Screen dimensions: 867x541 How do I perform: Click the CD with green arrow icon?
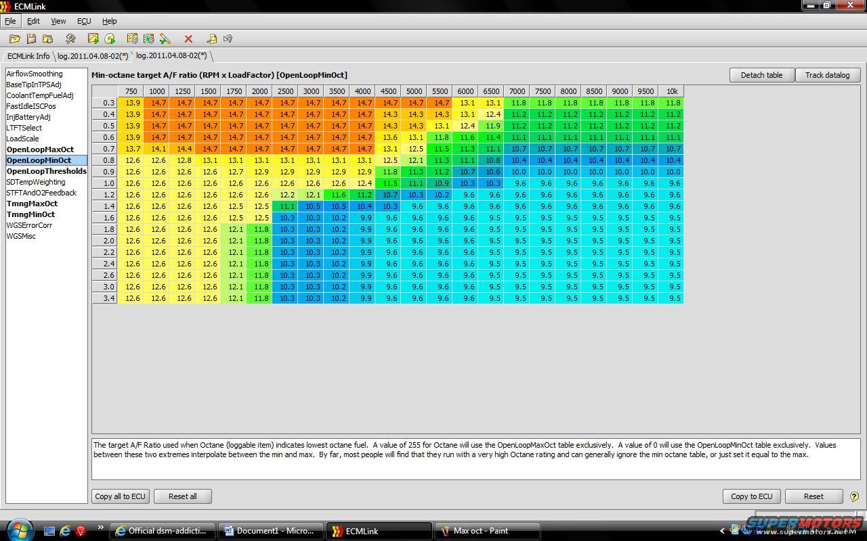pyautogui.click(x=110, y=39)
